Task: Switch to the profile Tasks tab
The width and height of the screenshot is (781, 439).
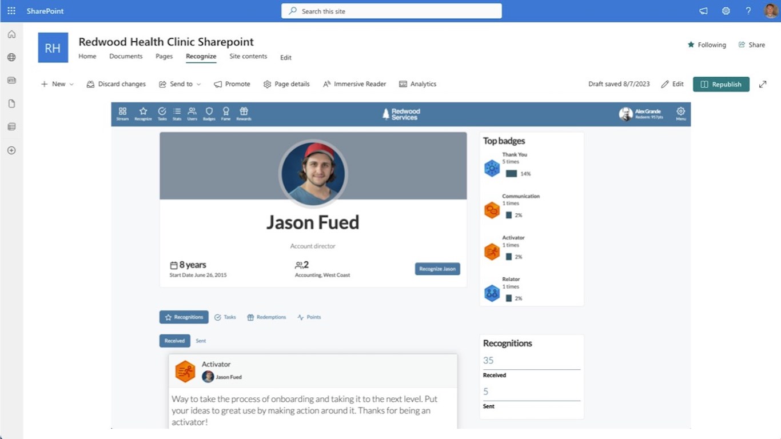Action: click(225, 317)
